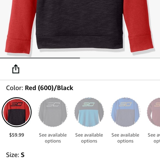Choose the partially visible maroon sweatshirt swatch
The width and height of the screenshot is (160, 160).
point(154,112)
